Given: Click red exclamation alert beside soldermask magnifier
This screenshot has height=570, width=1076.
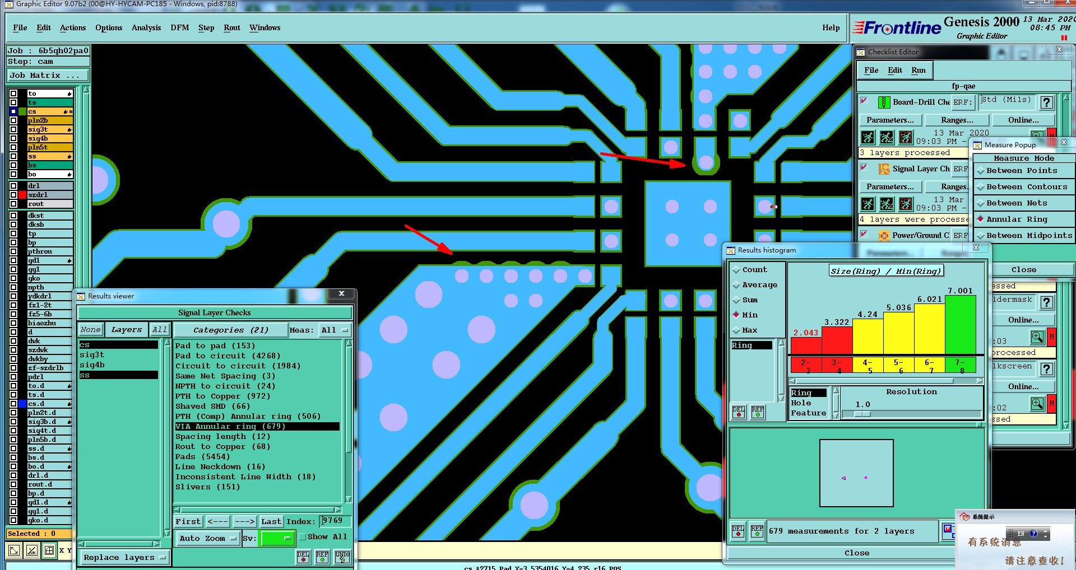Looking at the screenshot, I should (x=1052, y=337).
